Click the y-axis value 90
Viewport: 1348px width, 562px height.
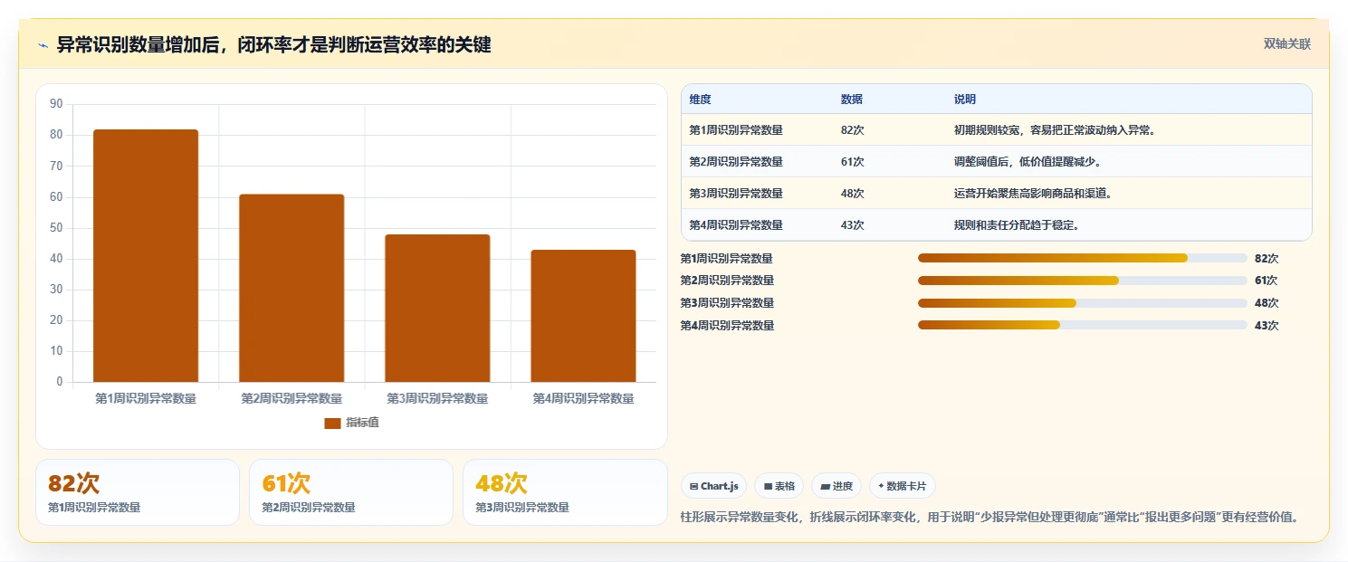click(x=56, y=104)
